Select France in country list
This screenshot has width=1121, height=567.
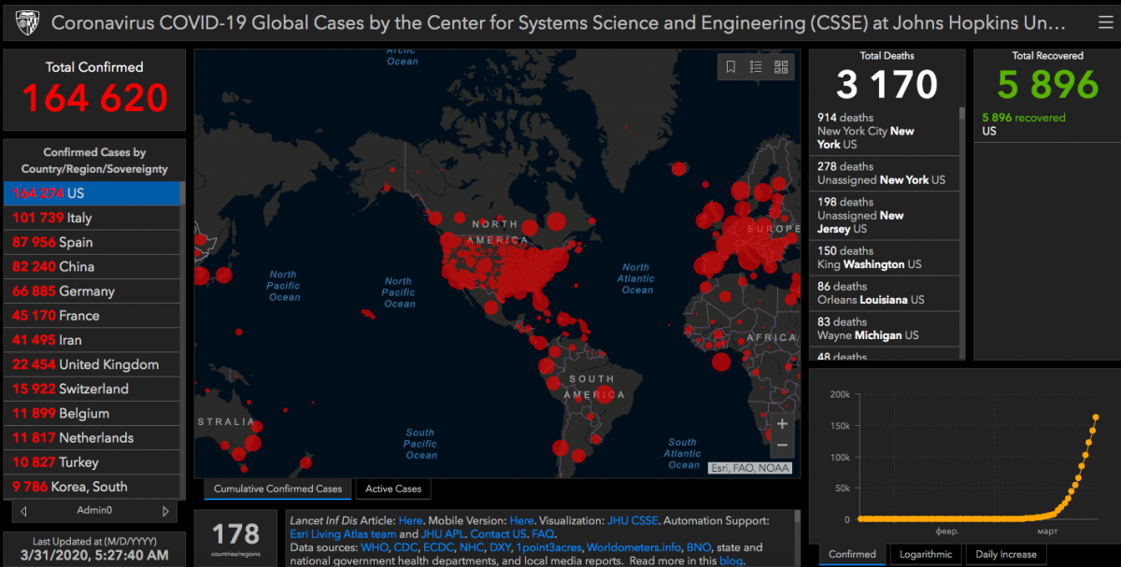tap(92, 316)
